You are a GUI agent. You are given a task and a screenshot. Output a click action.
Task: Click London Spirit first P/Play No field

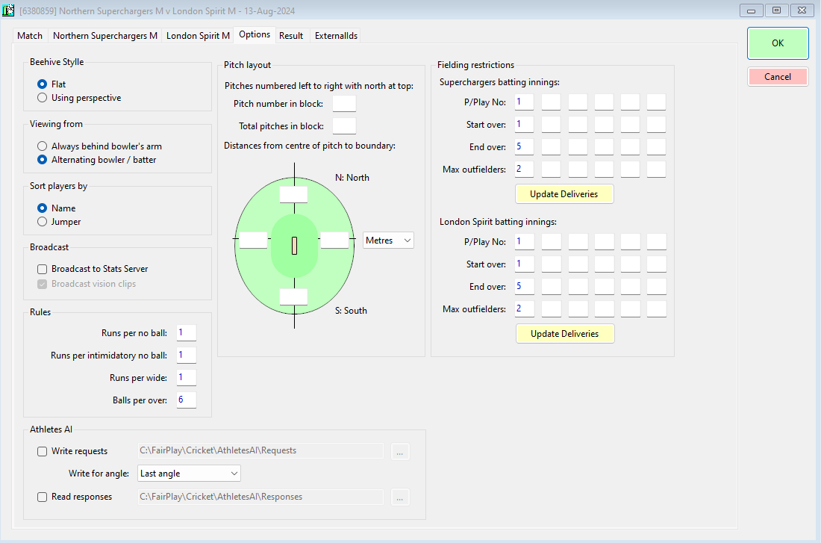tap(525, 242)
